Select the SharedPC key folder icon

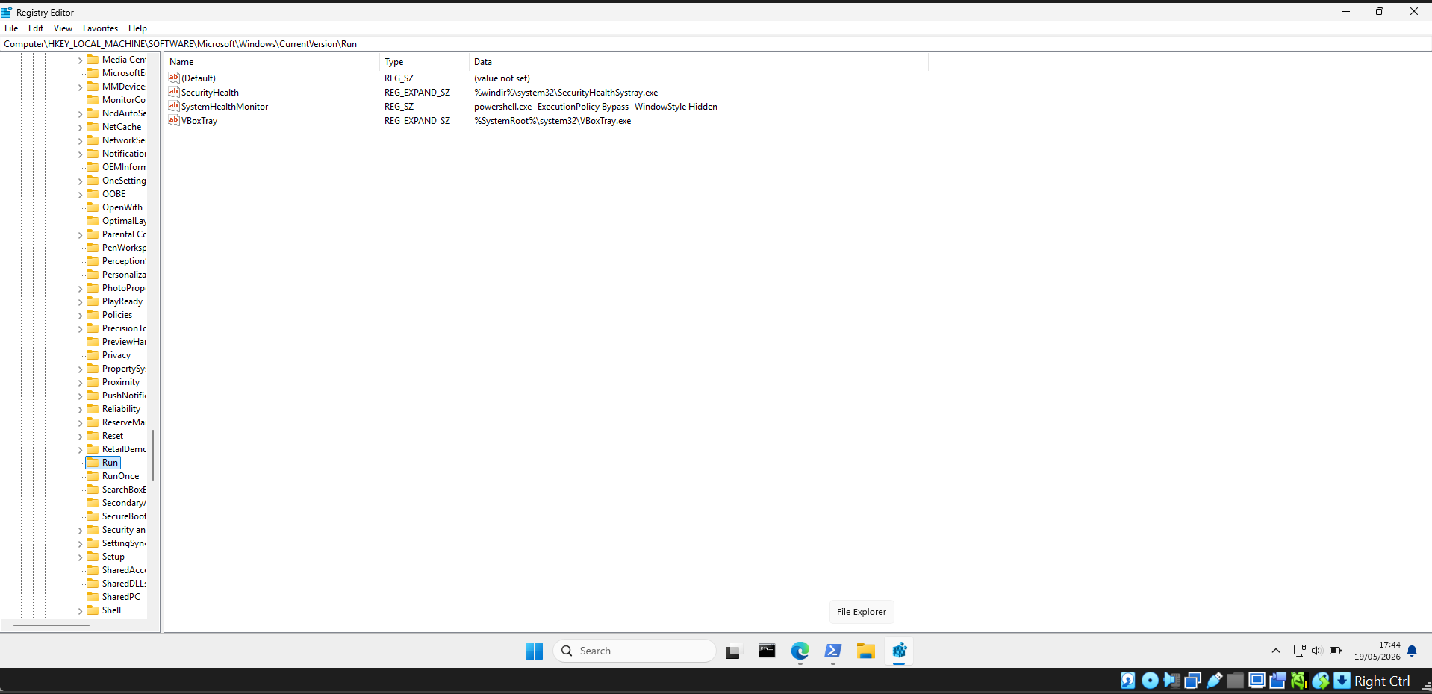tap(93, 596)
